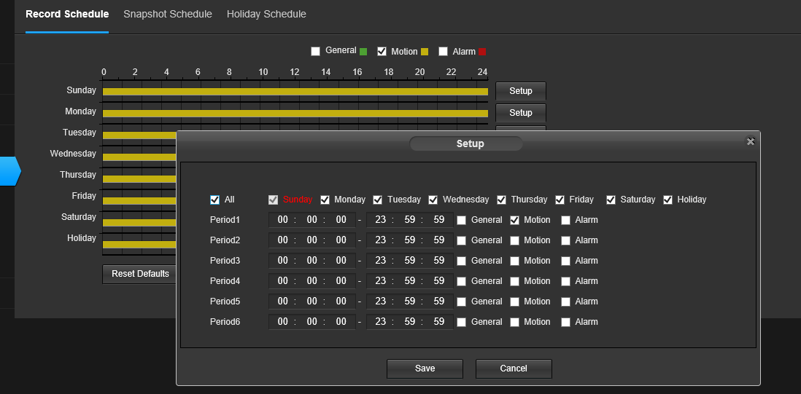Uncheck the Thursday day checkbox
This screenshot has height=394, width=801.
coord(502,200)
